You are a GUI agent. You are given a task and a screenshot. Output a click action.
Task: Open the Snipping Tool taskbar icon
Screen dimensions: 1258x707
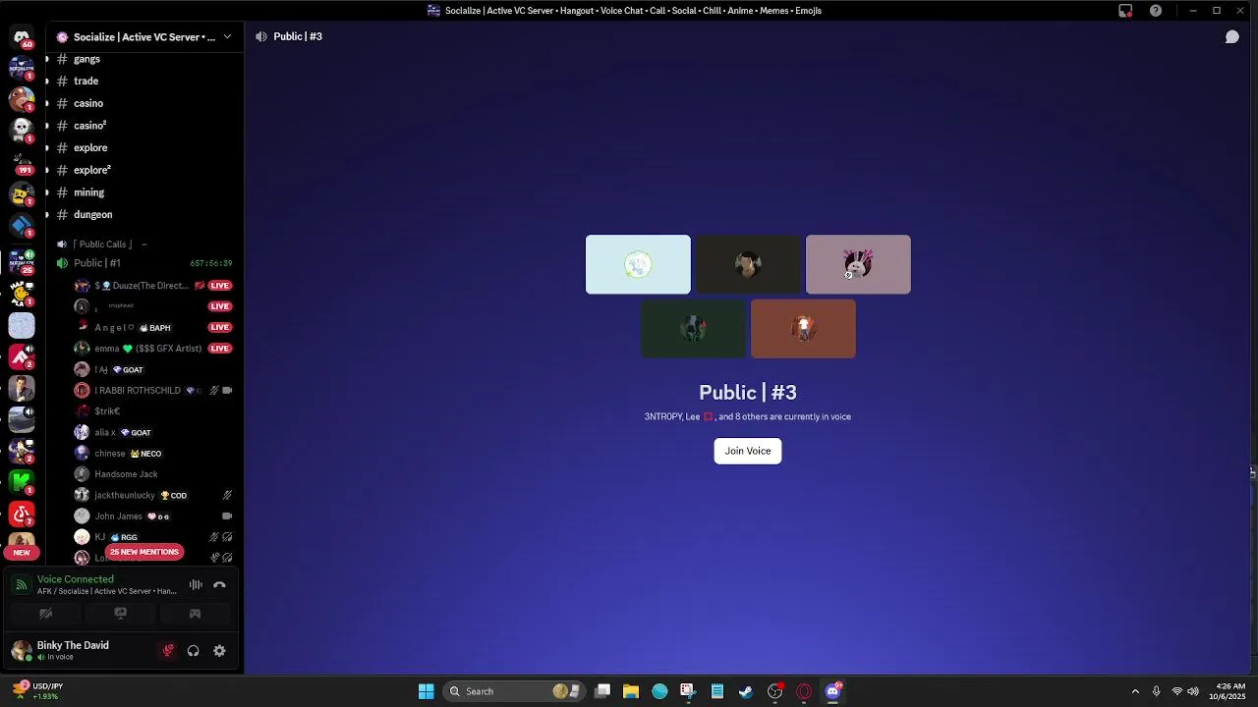pyautogui.click(x=688, y=691)
